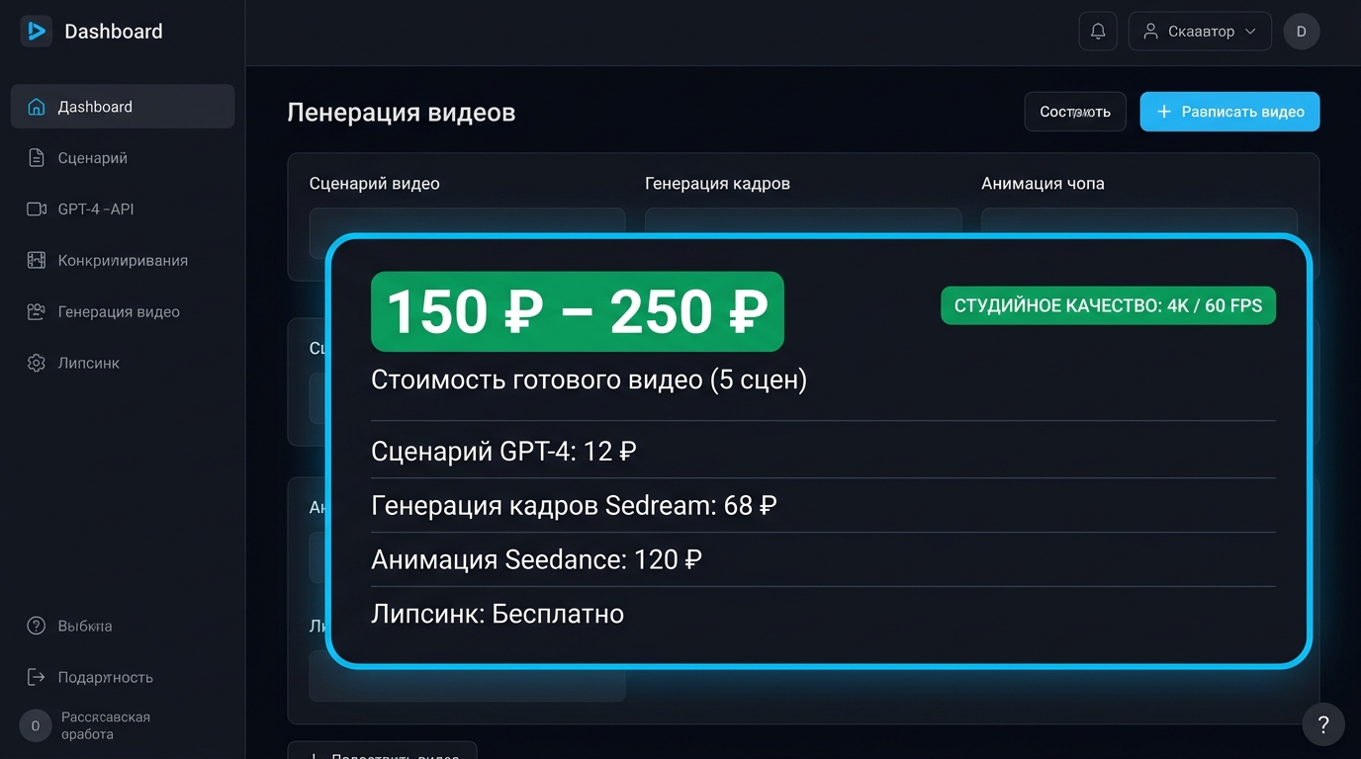Open notifications via the bell icon

[1098, 32]
